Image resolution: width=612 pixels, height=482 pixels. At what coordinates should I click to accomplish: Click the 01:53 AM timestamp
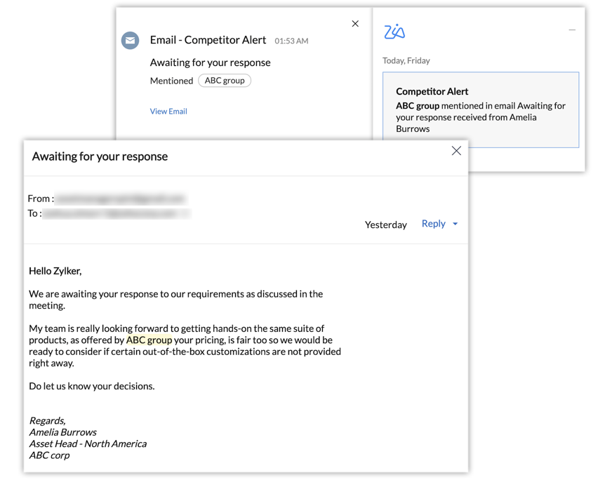(x=291, y=41)
